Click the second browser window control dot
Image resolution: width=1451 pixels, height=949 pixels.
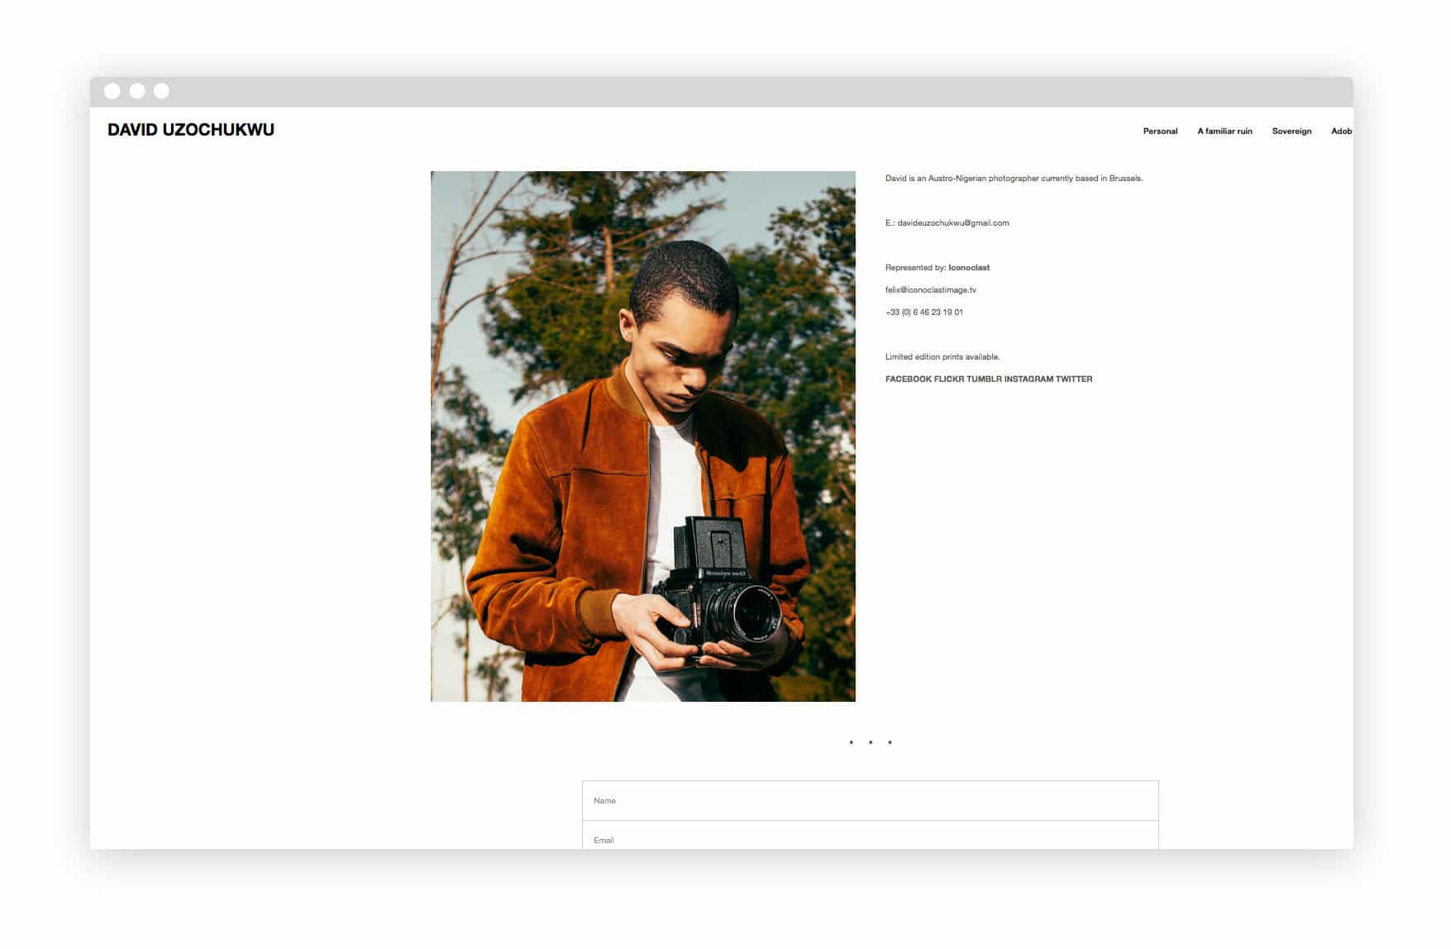pyautogui.click(x=137, y=91)
